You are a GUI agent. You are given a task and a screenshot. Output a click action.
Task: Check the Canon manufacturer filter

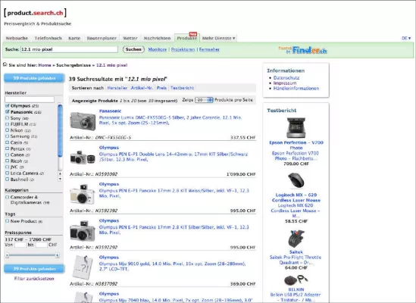click(x=7, y=155)
